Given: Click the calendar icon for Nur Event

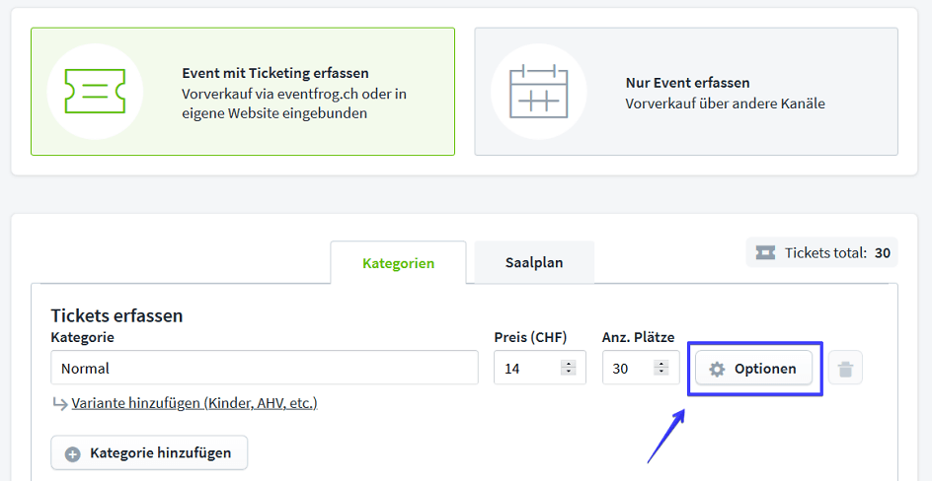Looking at the screenshot, I should pyautogui.click(x=539, y=92).
